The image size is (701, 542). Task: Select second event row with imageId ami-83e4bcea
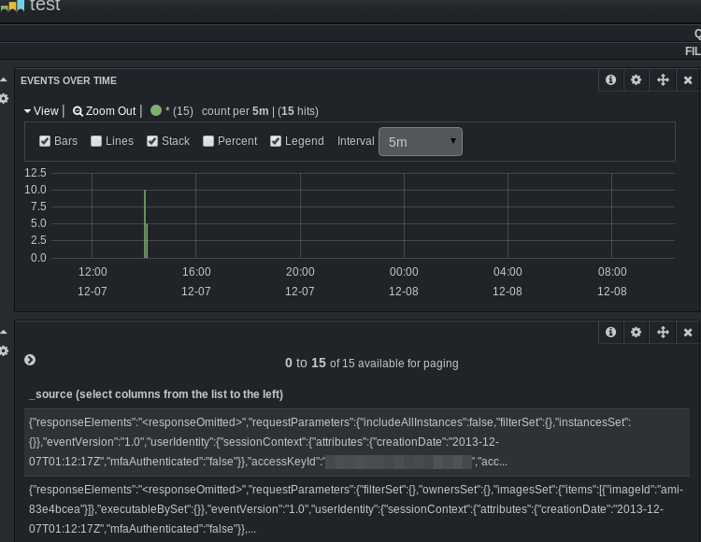[357, 509]
